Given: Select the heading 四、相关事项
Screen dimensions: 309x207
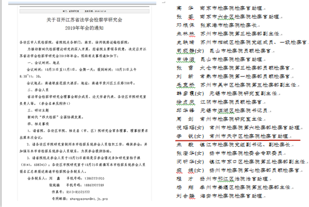Looking at the screenshot, I should pos(38,124).
